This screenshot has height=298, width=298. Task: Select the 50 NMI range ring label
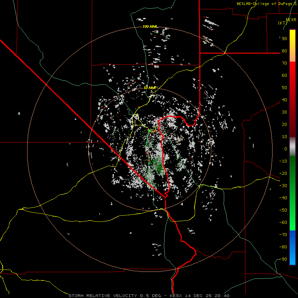click(150, 88)
